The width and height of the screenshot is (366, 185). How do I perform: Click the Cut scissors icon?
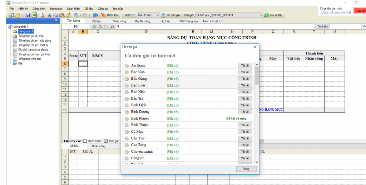coord(50,15)
